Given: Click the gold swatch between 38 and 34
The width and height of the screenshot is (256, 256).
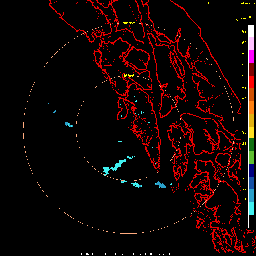Looking at the screenshot, I should click(x=251, y=120).
